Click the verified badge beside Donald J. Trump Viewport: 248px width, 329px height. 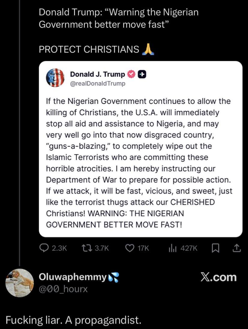[x=131, y=74]
